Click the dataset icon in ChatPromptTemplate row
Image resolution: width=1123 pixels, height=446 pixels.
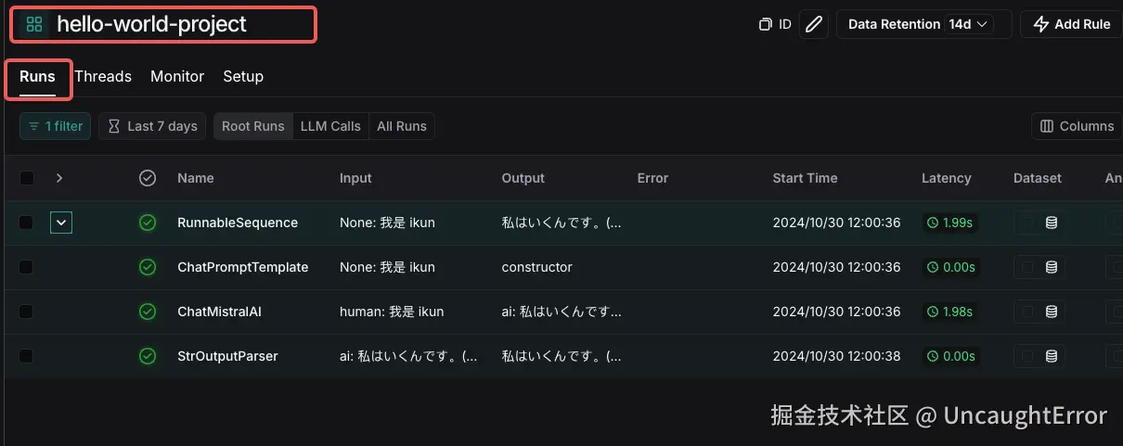click(x=1052, y=267)
